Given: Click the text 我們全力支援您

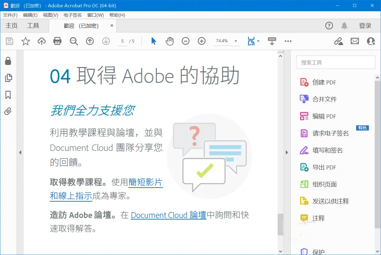Looking at the screenshot, I should (92, 110).
